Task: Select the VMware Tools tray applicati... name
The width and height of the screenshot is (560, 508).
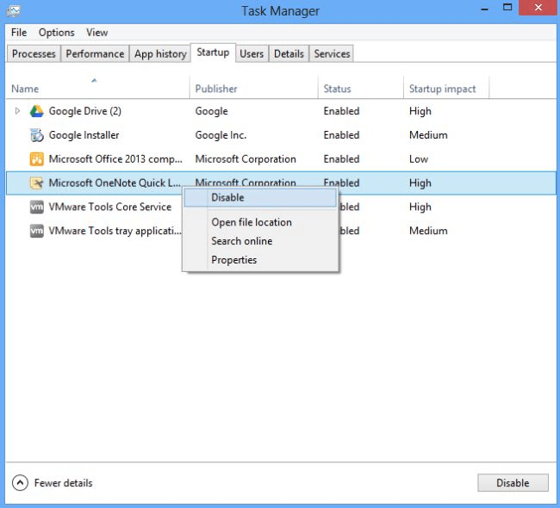Action: click(115, 231)
